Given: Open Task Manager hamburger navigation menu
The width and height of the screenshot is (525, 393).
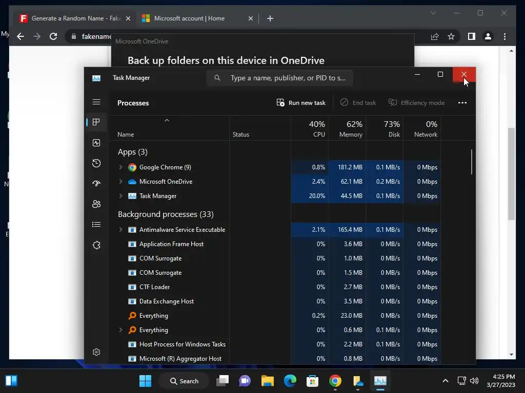Looking at the screenshot, I should click(x=96, y=102).
